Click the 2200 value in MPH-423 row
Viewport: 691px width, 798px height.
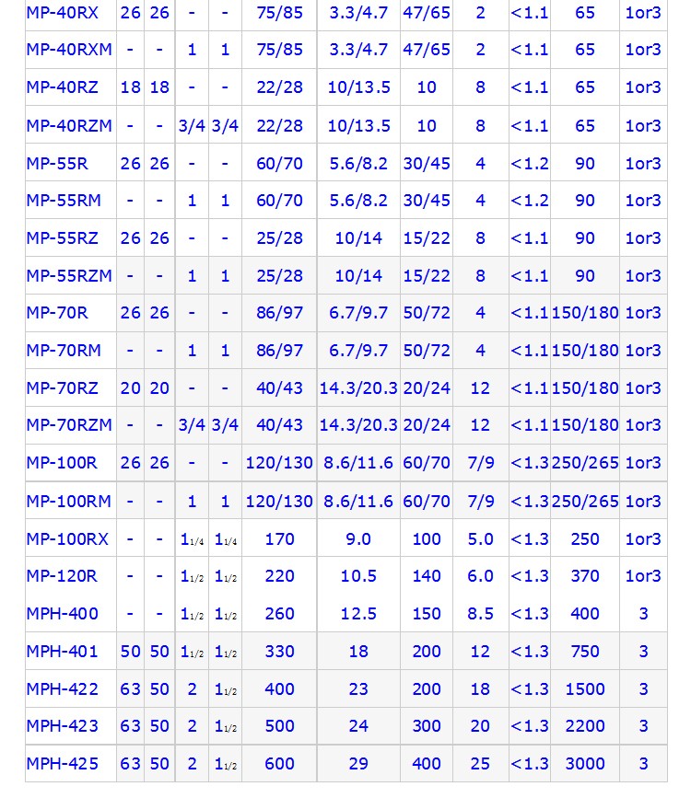pyautogui.click(x=585, y=726)
